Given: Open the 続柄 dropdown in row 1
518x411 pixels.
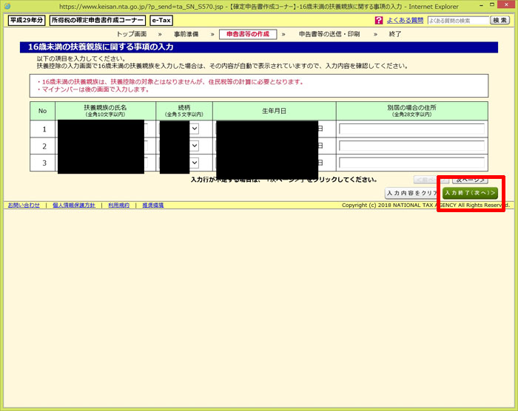Looking at the screenshot, I should [x=195, y=129].
